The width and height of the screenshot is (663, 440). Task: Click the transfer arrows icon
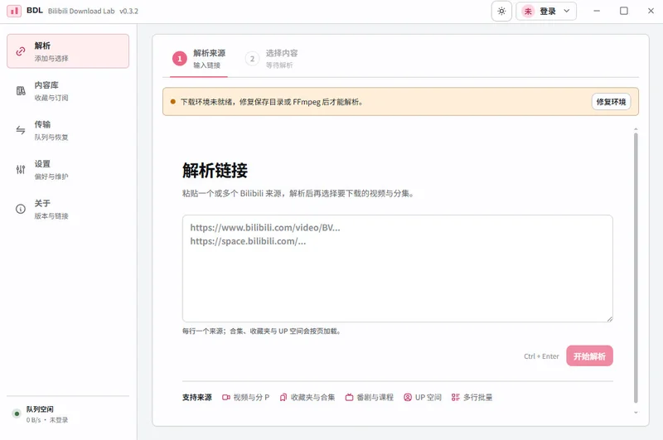[20, 130]
